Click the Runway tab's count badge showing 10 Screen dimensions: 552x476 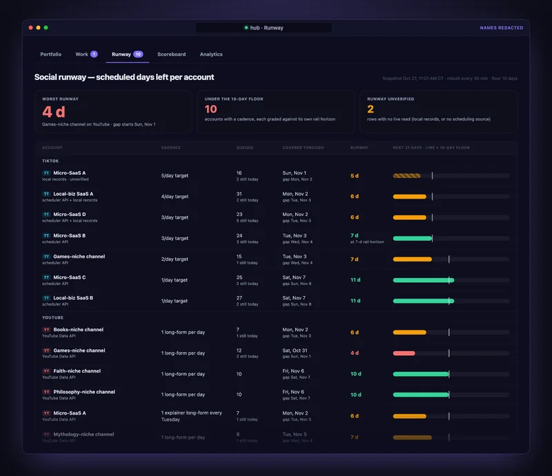[x=138, y=54]
